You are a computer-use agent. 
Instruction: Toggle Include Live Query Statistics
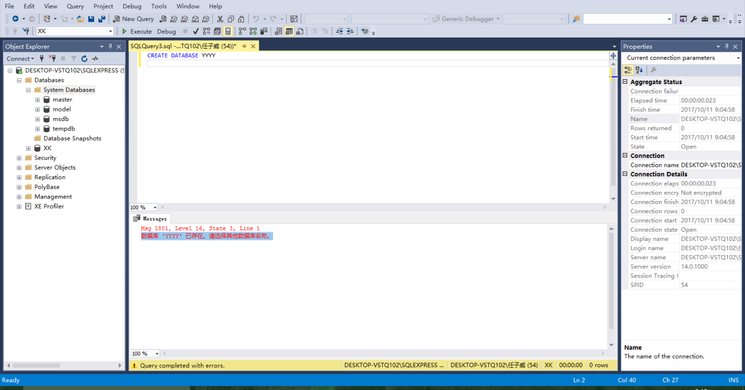point(253,31)
